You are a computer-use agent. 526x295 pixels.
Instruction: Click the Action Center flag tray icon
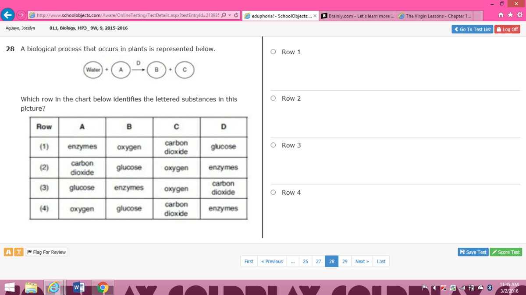(x=424, y=288)
